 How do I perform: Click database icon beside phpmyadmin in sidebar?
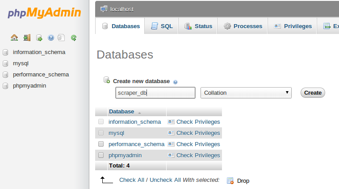click(5, 86)
